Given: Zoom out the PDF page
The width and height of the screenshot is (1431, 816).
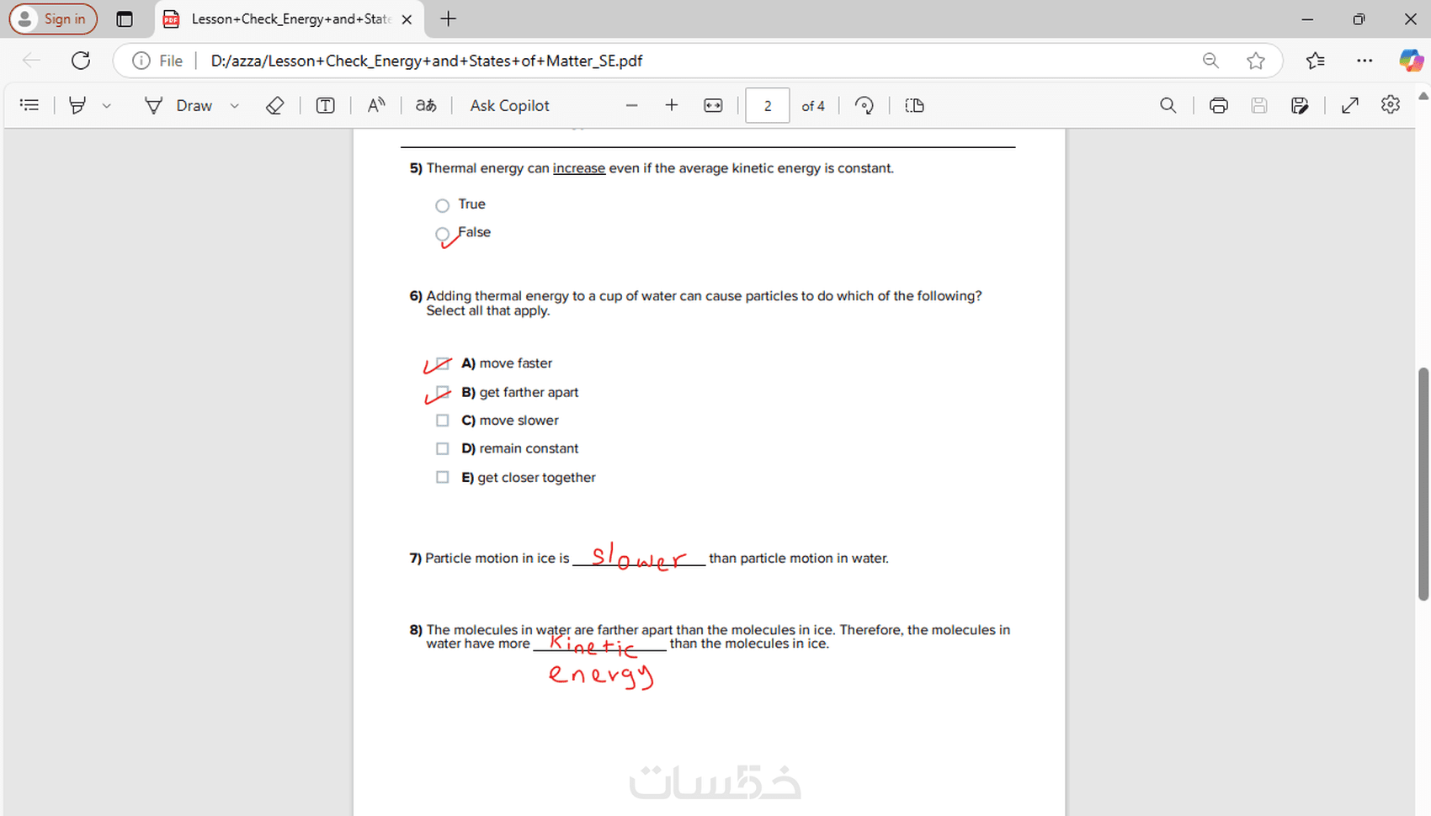Looking at the screenshot, I should [632, 105].
